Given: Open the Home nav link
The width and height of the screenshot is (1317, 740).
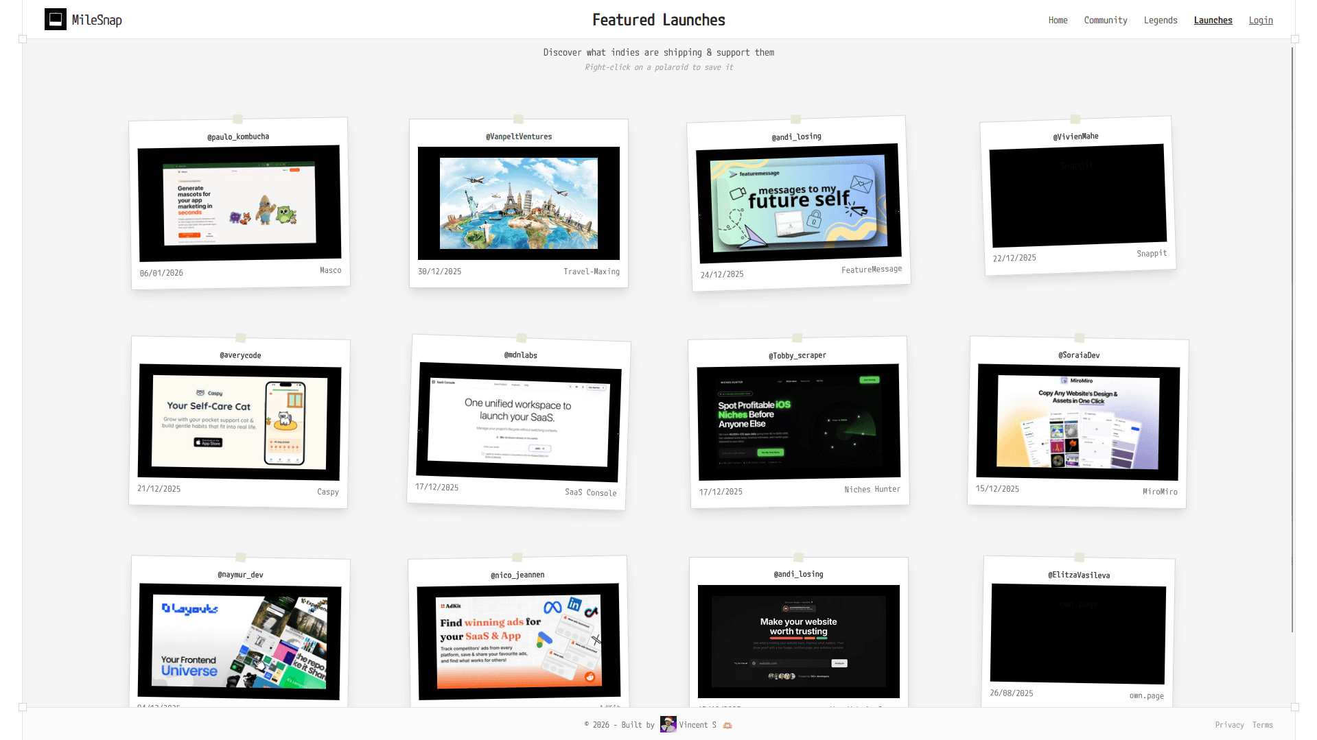Looking at the screenshot, I should point(1058,20).
